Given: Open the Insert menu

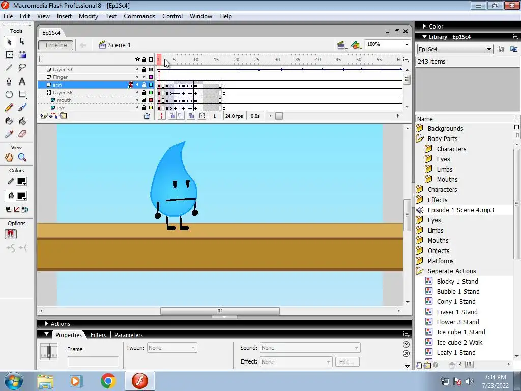Looking at the screenshot, I should 64,16.
